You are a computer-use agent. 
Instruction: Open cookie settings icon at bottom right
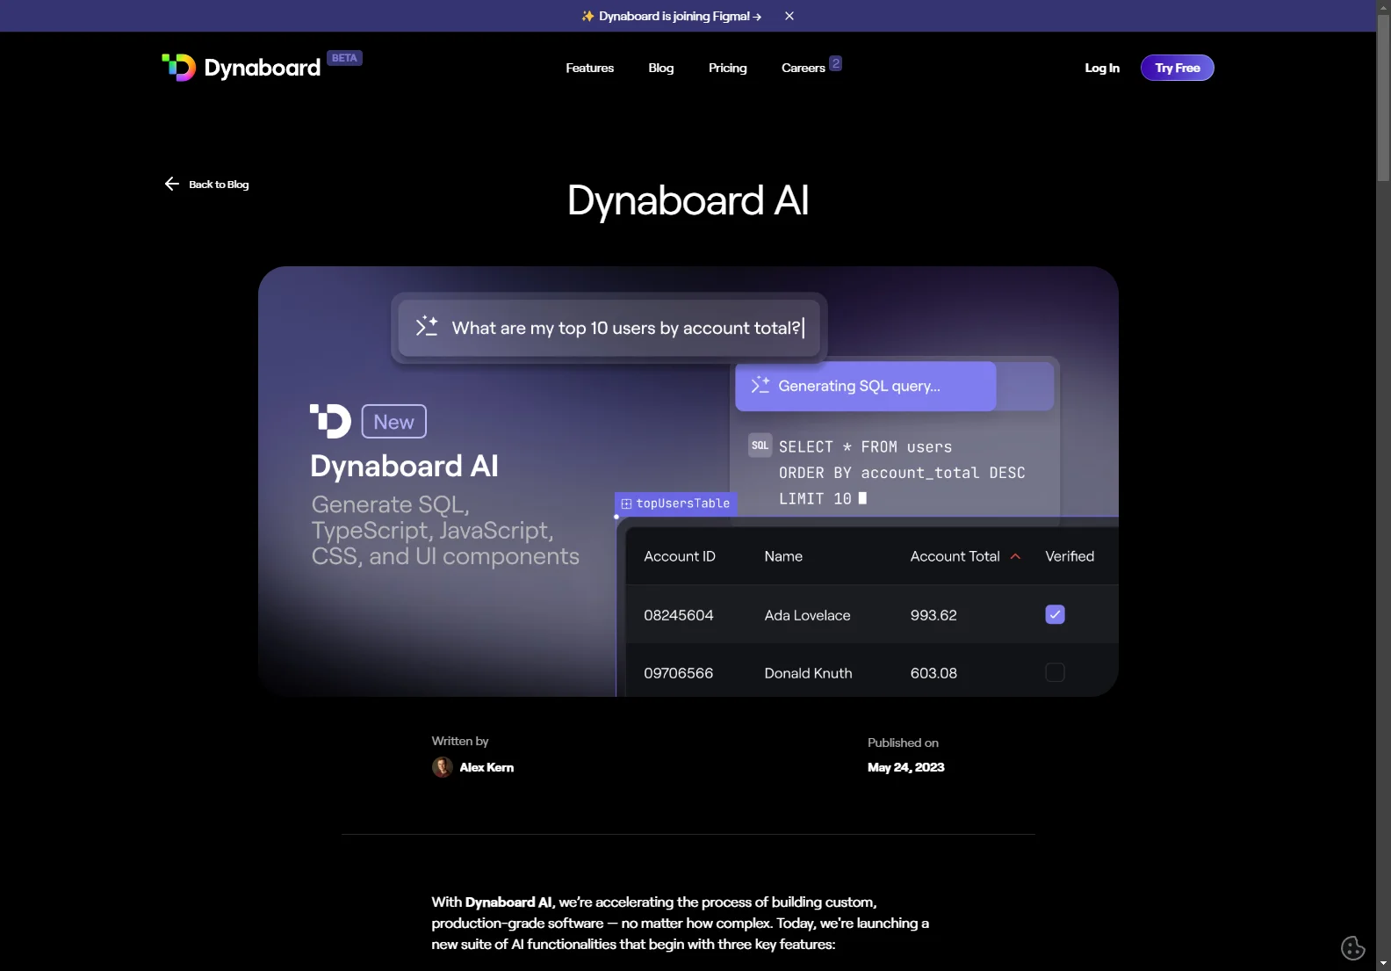(1352, 947)
